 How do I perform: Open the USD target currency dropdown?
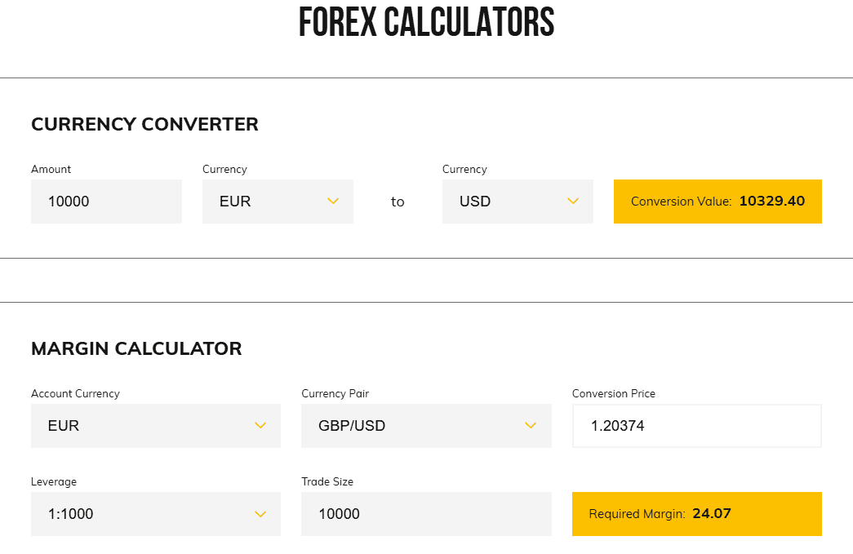517,202
